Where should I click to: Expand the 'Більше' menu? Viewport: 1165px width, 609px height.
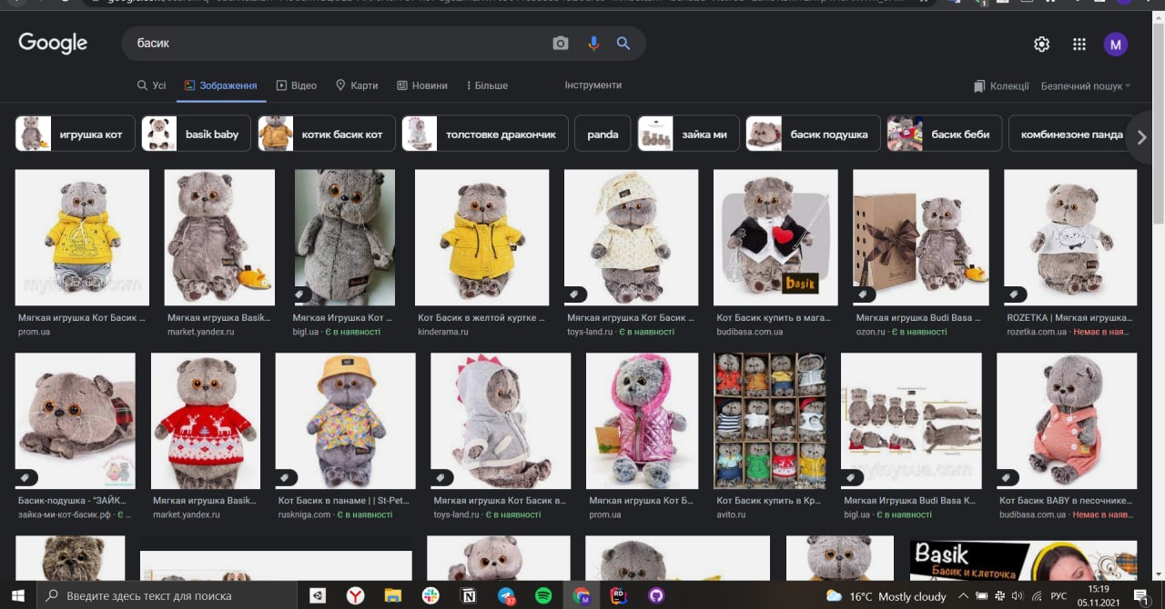(x=487, y=85)
